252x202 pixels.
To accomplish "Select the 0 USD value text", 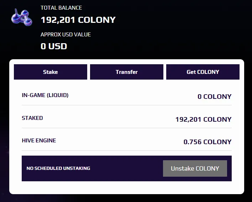I will pyautogui.click(x=54, y=46).
